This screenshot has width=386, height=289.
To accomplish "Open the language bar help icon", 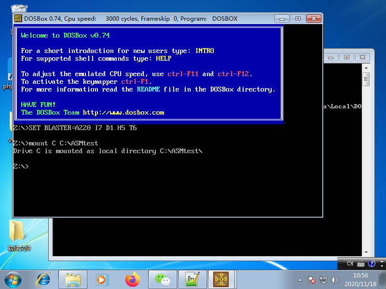I will click(x=372, y=263).
